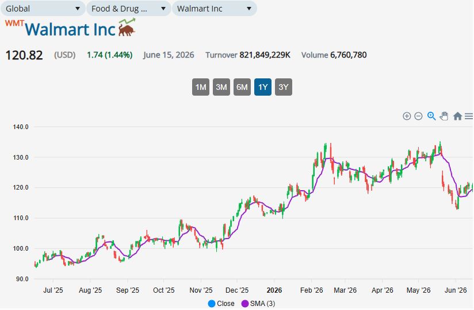Click the Apr '26 axis label
Image resolution: width=474 pixels, height=310 pixels.
click(383, 290)
